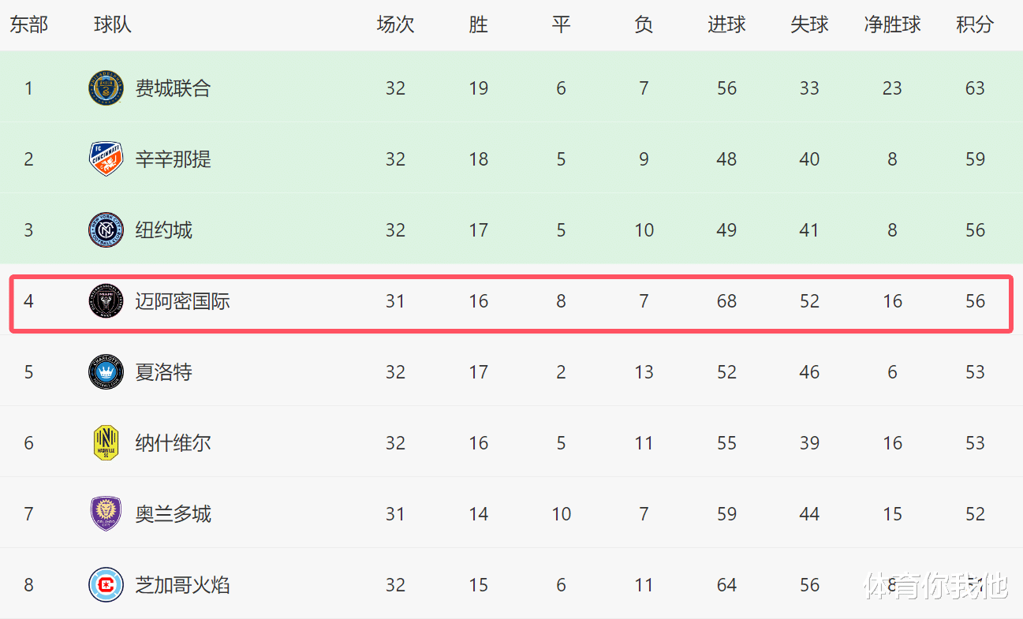The height and width of the screenshot is (619, 1023).
Task: Click the 东部 conference header
Action: pyautogui.click(x=28, y=24)
